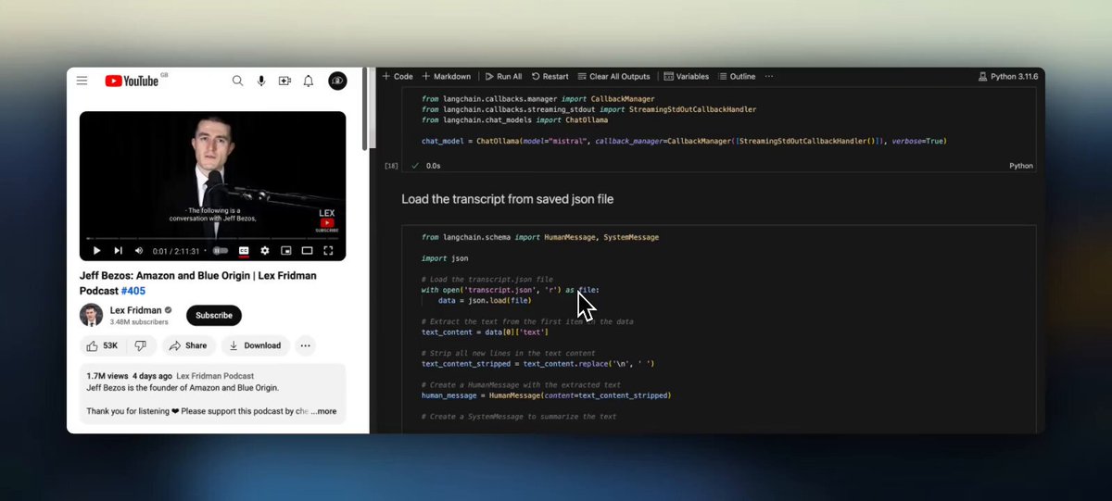Open the Create video camera icon

tap(284, 81)
